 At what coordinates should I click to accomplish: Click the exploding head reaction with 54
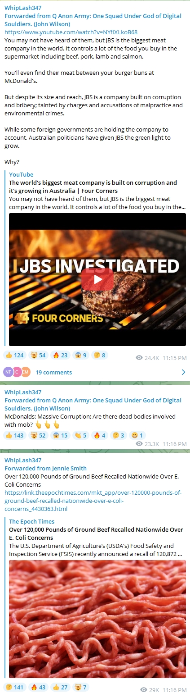click(38, 355)
